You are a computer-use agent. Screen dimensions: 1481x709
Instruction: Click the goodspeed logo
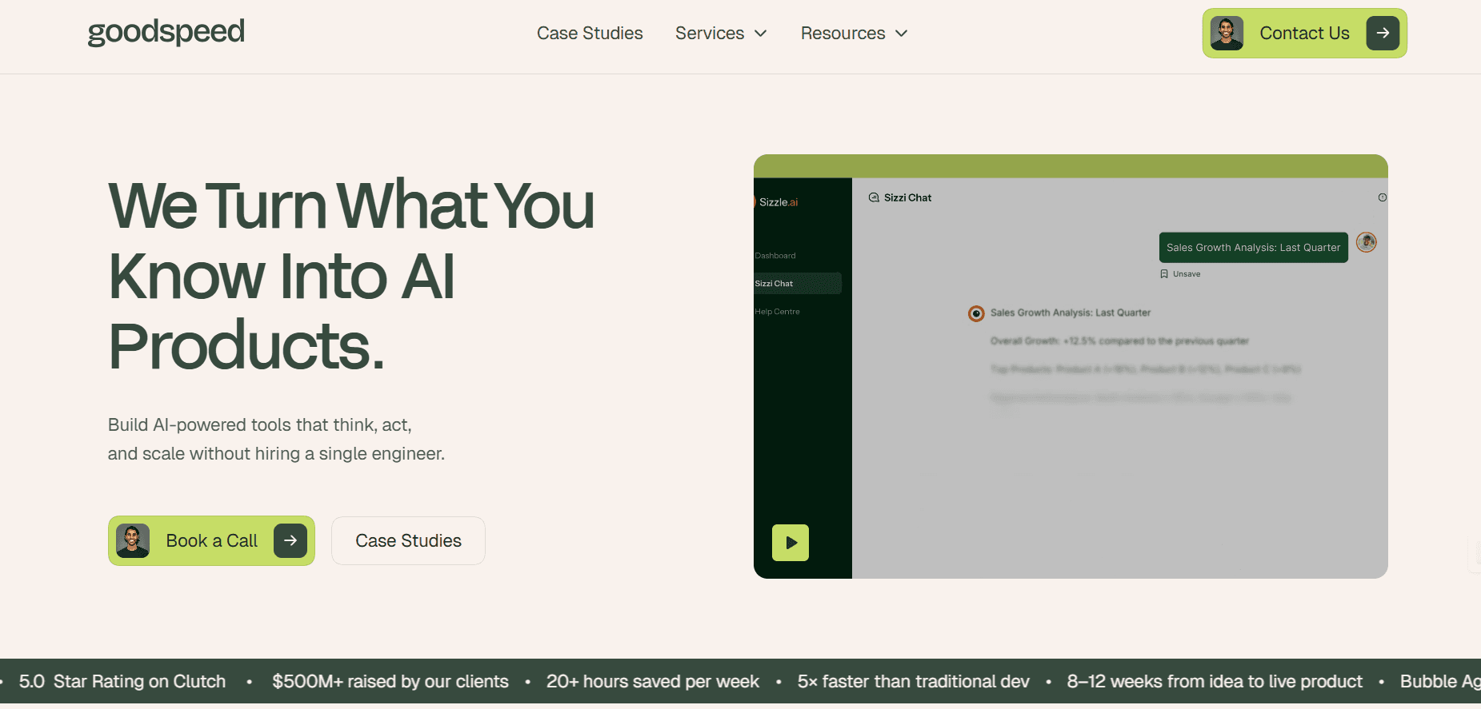click(x=166, y=33)
